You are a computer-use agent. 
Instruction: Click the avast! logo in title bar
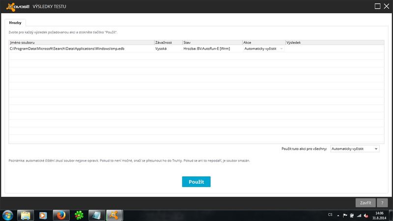[16, 6]
